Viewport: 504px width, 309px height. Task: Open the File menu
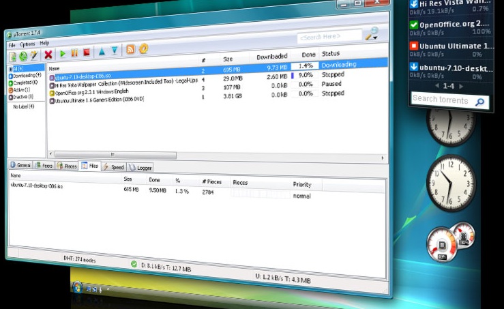pos(12,45)
